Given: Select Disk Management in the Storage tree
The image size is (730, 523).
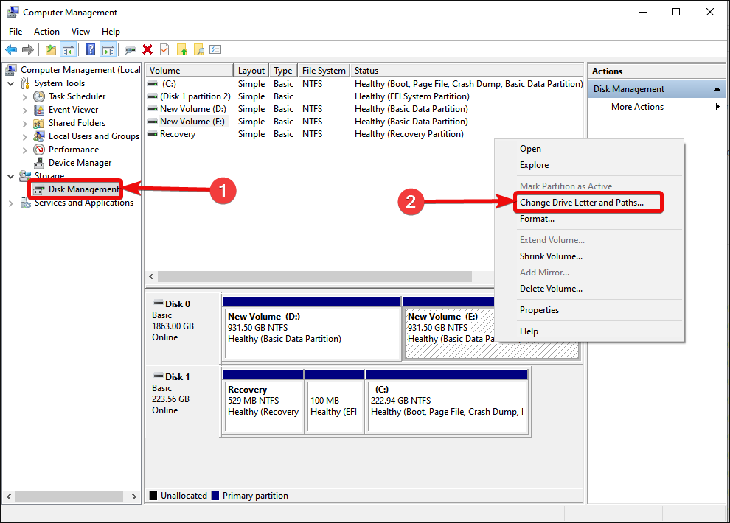Looking at the screenshot, I should [83, 189].
